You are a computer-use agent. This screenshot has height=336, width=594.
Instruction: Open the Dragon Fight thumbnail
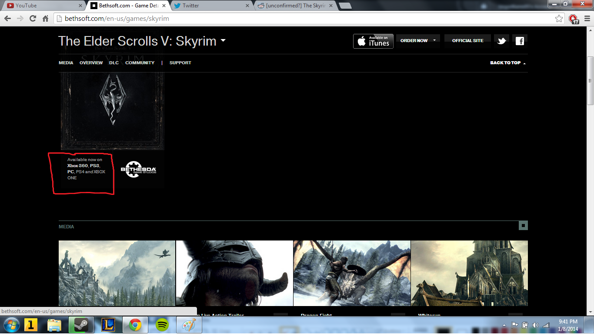[x=352, y=273]
